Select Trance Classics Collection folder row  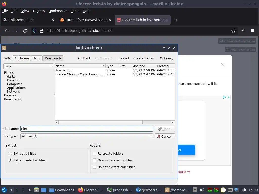click(115, 74)
